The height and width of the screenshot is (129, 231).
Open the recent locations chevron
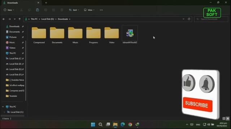[x=15, y=19]
